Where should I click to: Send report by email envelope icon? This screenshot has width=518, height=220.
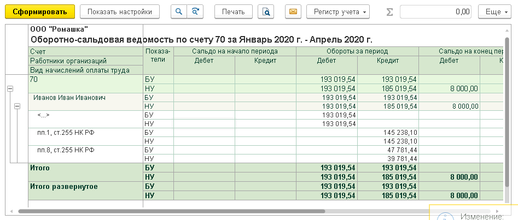click(293, 11)
